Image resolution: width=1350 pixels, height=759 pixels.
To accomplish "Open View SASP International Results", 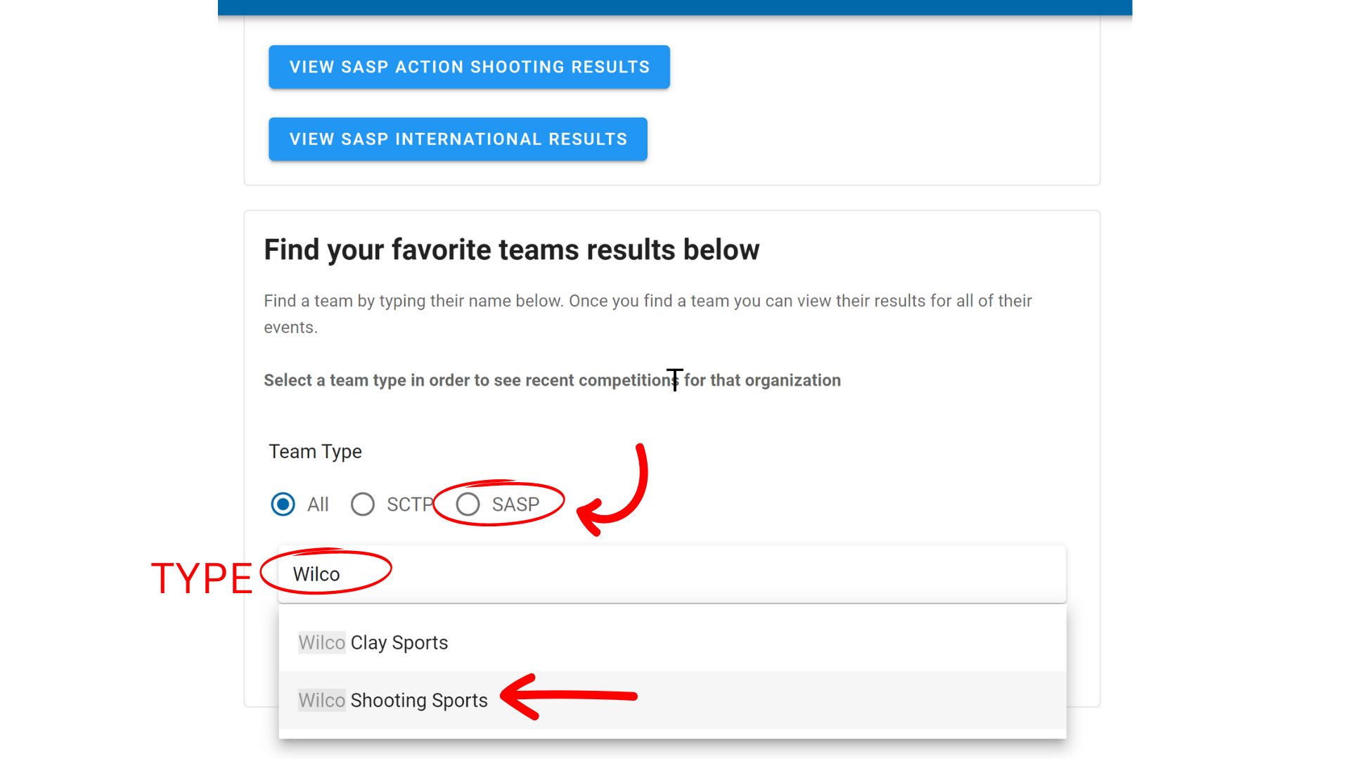I will [458, 139].
